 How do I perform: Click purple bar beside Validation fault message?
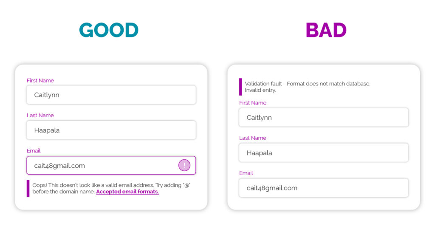click(x=240, y=87)
